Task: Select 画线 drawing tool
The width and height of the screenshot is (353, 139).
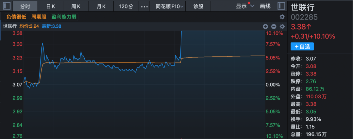Action: click(x=265, y=6)
